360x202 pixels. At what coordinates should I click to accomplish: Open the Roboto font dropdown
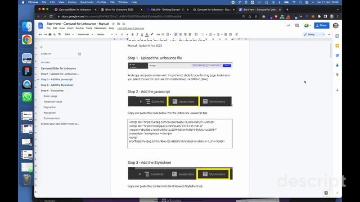click(x=105, y=34)
